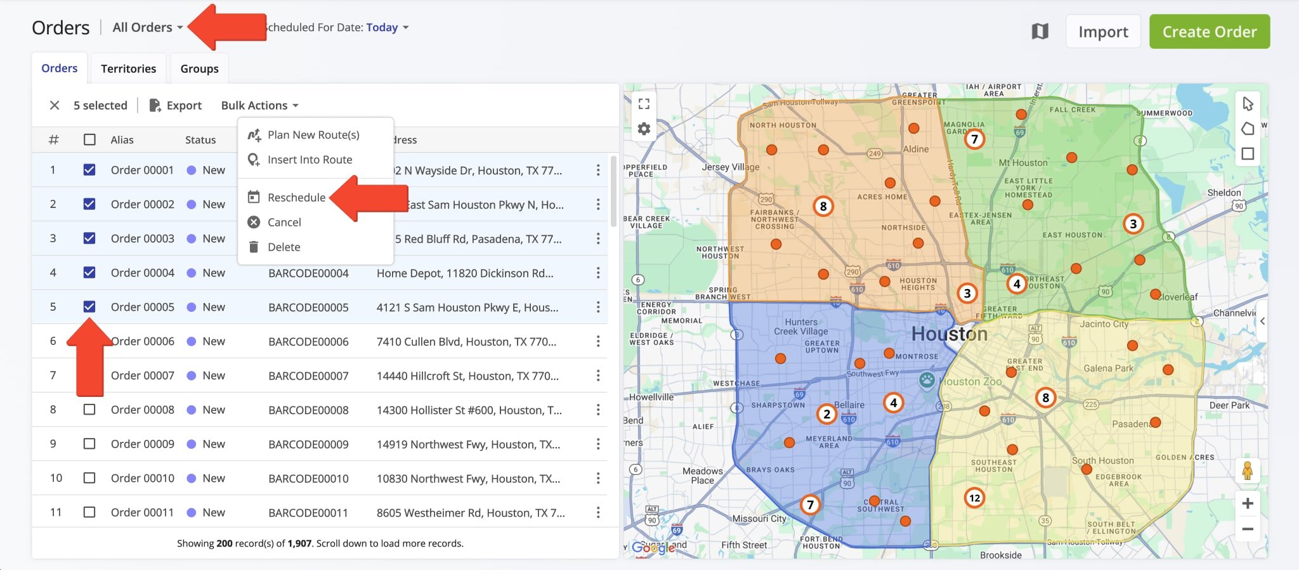Collapse the map side panel arrow
The width and height of the screenshot is (1299, 570).
point(1262,321)
